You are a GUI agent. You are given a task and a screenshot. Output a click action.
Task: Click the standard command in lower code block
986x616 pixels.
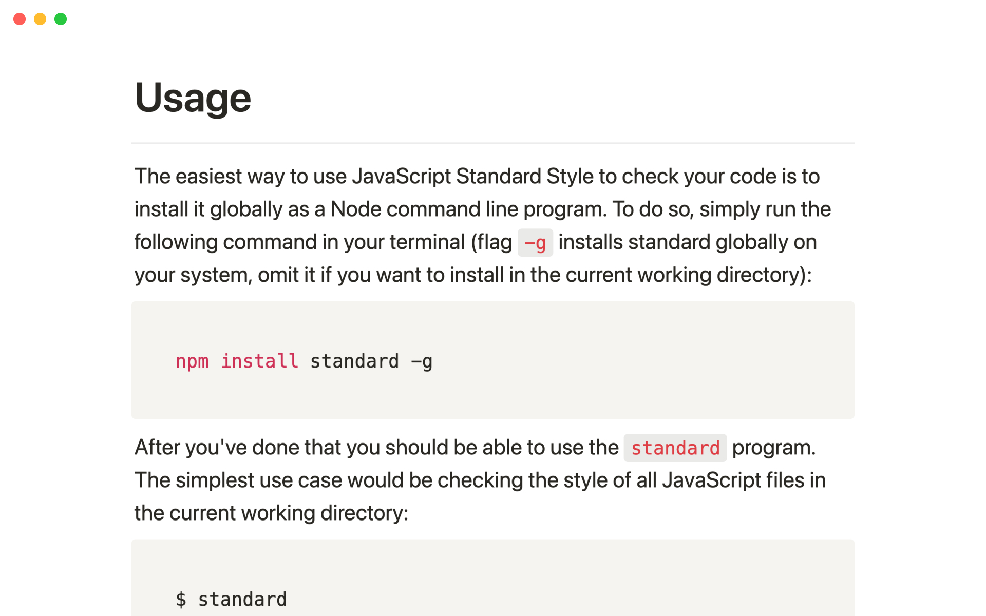(x=242, y=599)
